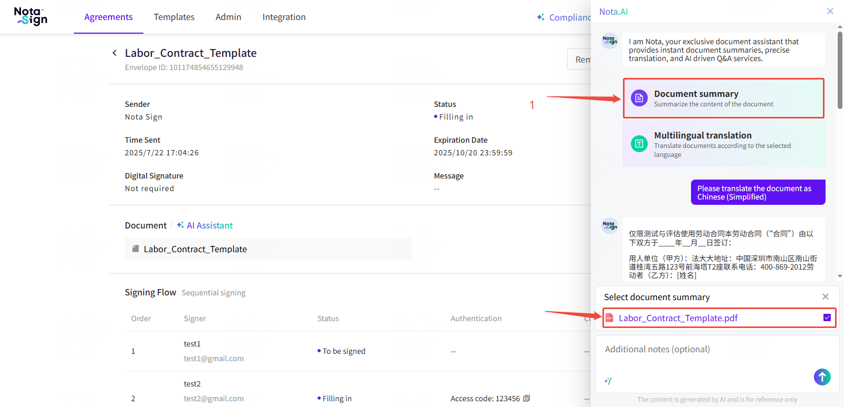The width and height of the screenshot is (844, 407).
Task: Close the Nota.AI assistant panel
Action: (x=830, y=11)
